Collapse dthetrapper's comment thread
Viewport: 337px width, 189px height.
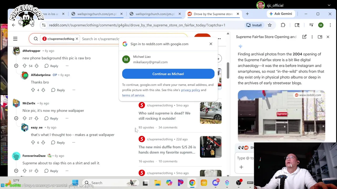16,66
